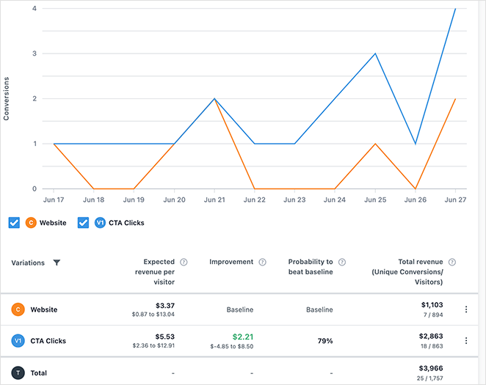The height and width of the screenshot is (385, 486).
Task: Click the Jun 21 data point on chart
Action: pos(214,98)
